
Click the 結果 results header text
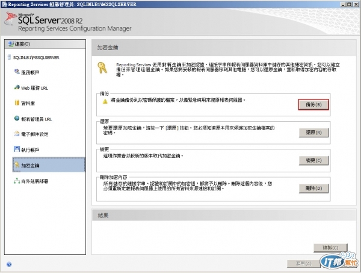(x=103, y=215)
